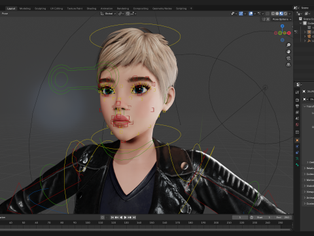Screen dimensions: 314x236
Task: Click the Start frame field in timeline
Action: click(264, 218)
